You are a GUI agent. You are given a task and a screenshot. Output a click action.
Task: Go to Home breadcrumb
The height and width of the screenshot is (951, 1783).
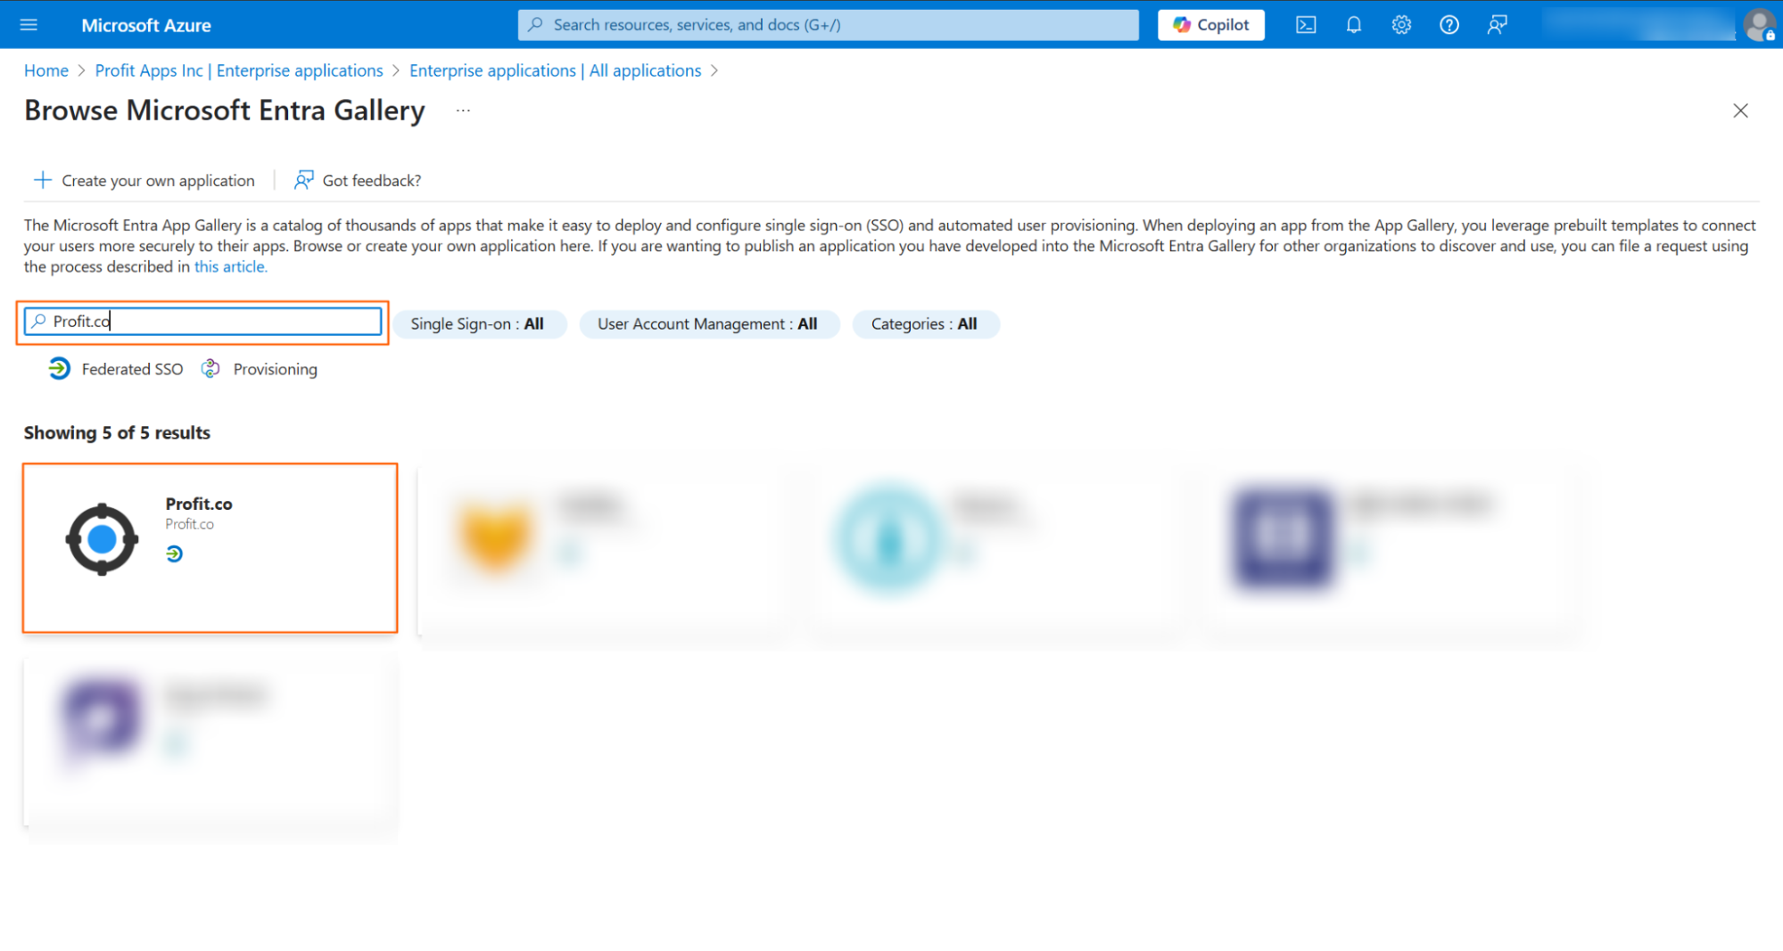tap(46, 70)
